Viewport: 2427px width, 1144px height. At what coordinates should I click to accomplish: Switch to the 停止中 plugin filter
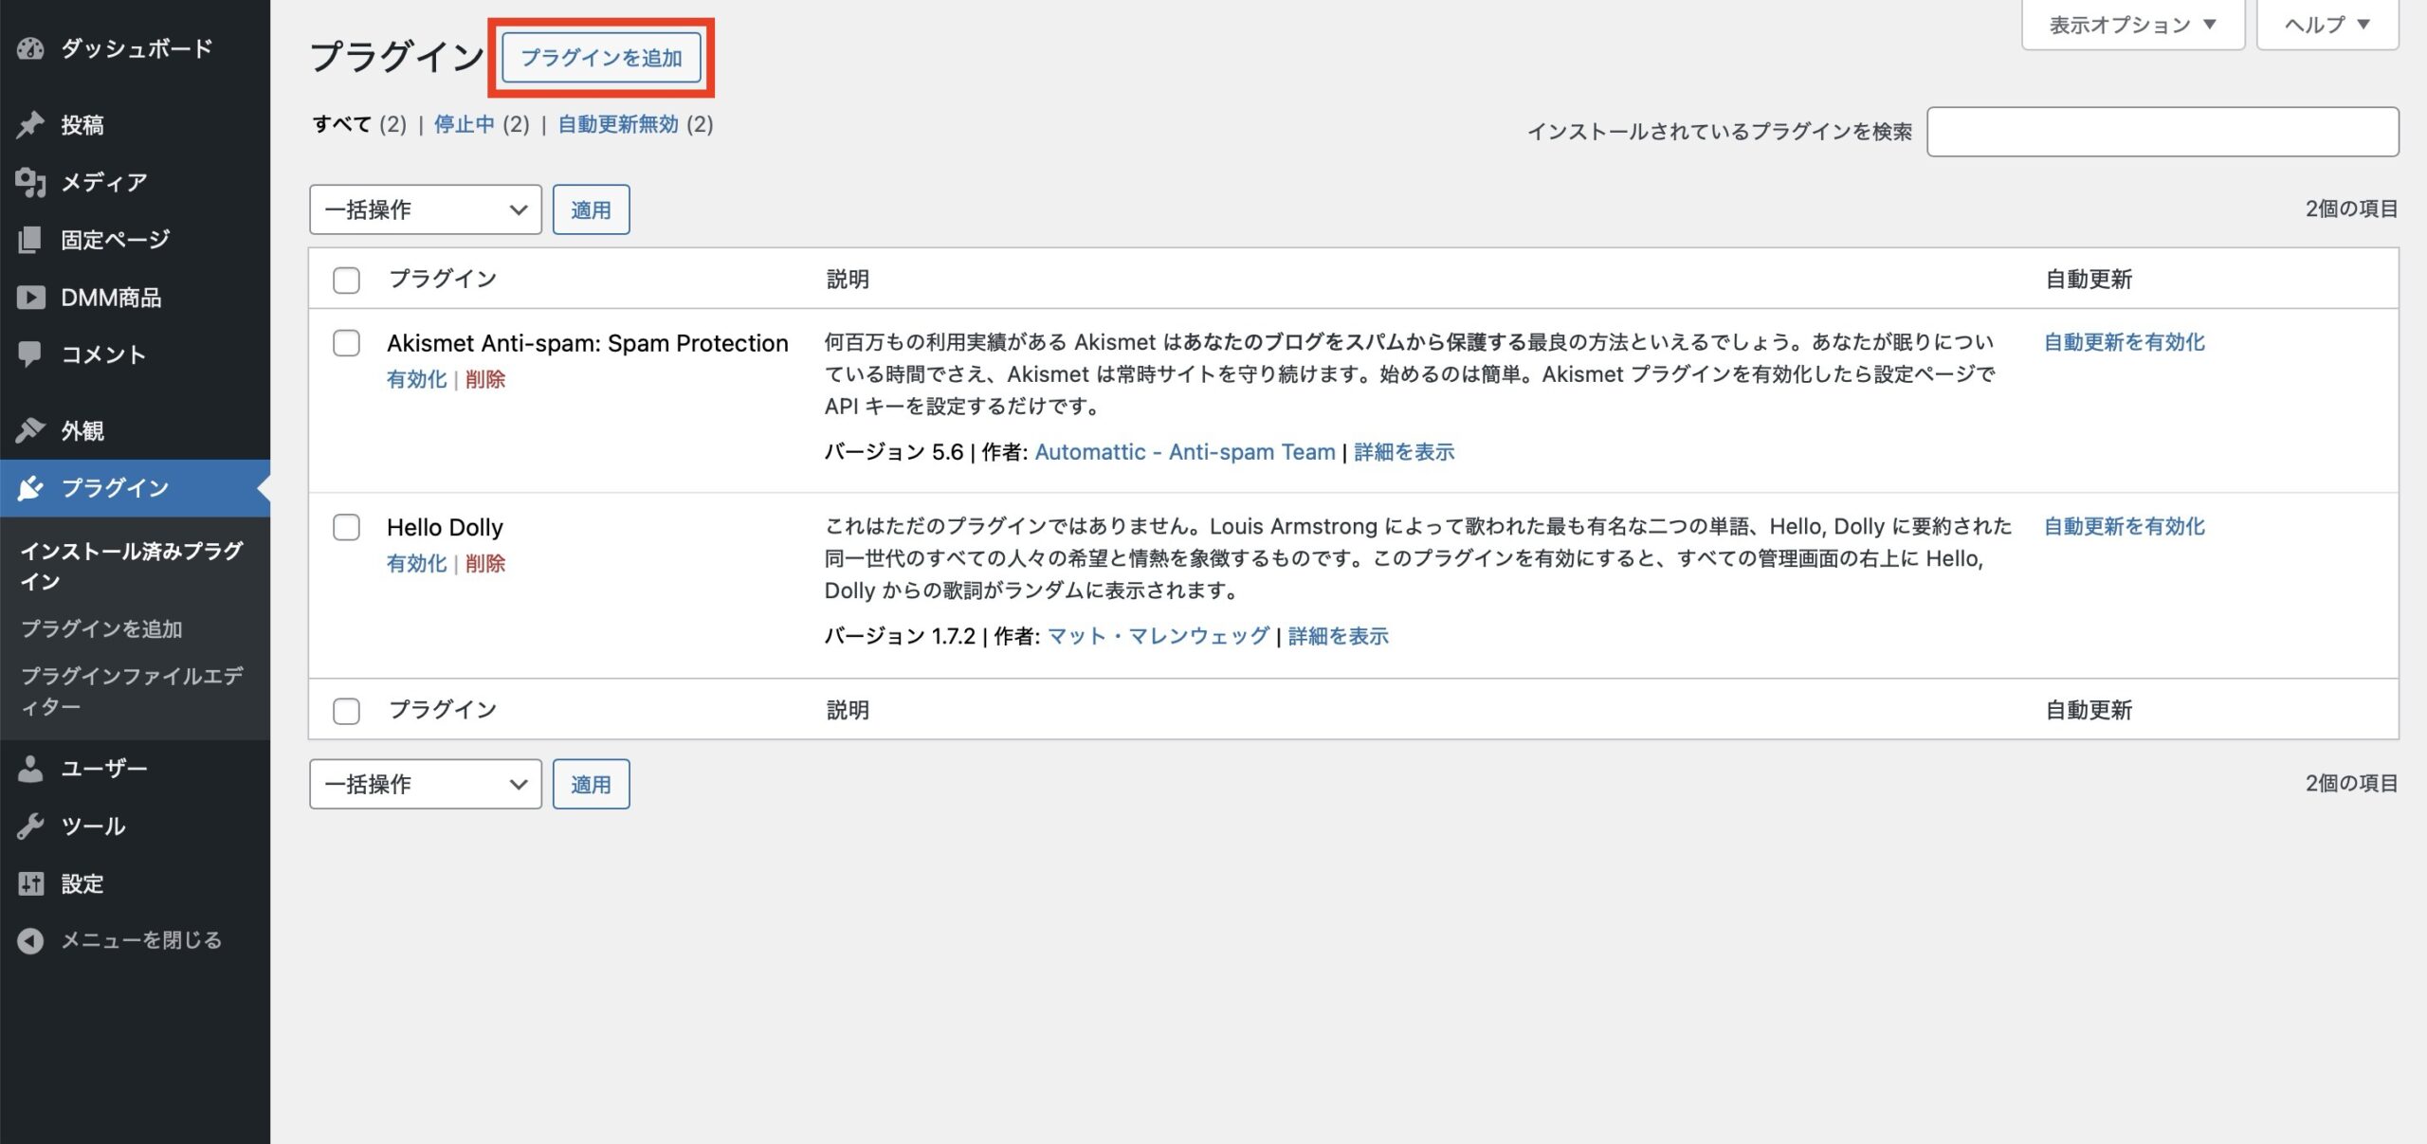click(464, 124)
